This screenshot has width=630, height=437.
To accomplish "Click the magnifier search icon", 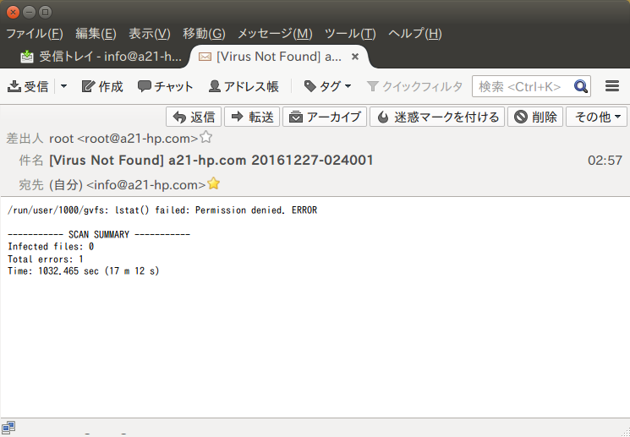I will (581, 86).
